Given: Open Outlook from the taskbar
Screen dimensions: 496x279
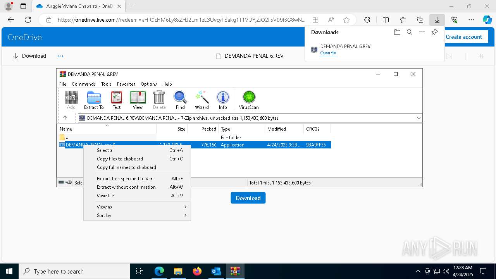Looking at the screenshot, I should click(x=216, y=271).
